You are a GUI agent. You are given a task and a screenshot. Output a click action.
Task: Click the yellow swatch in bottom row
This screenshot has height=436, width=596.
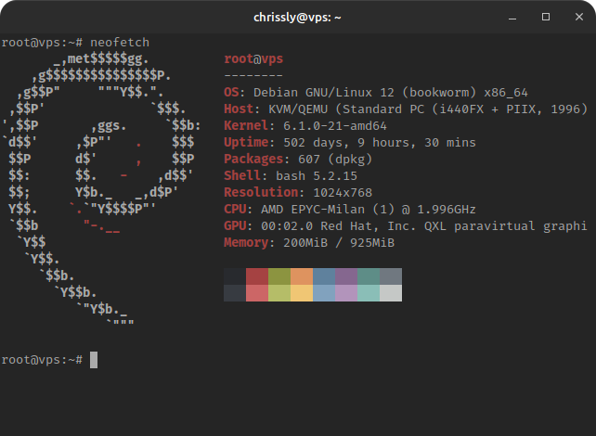point(302,293)
